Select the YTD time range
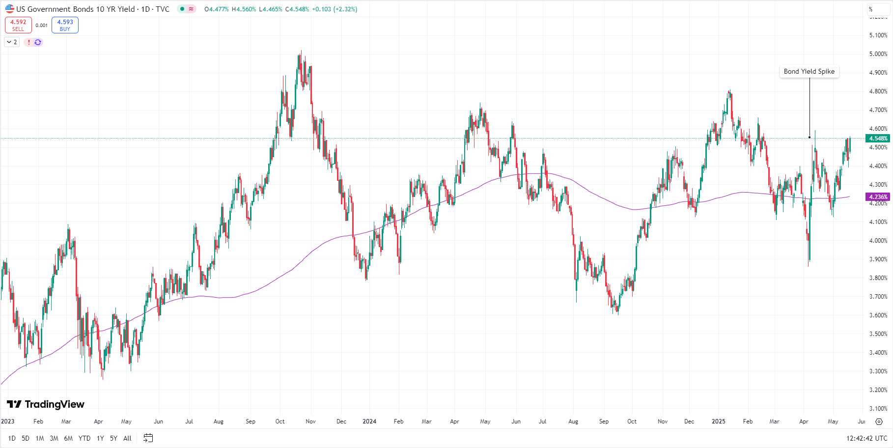The image size is (893, 448). tap(84, 438)
